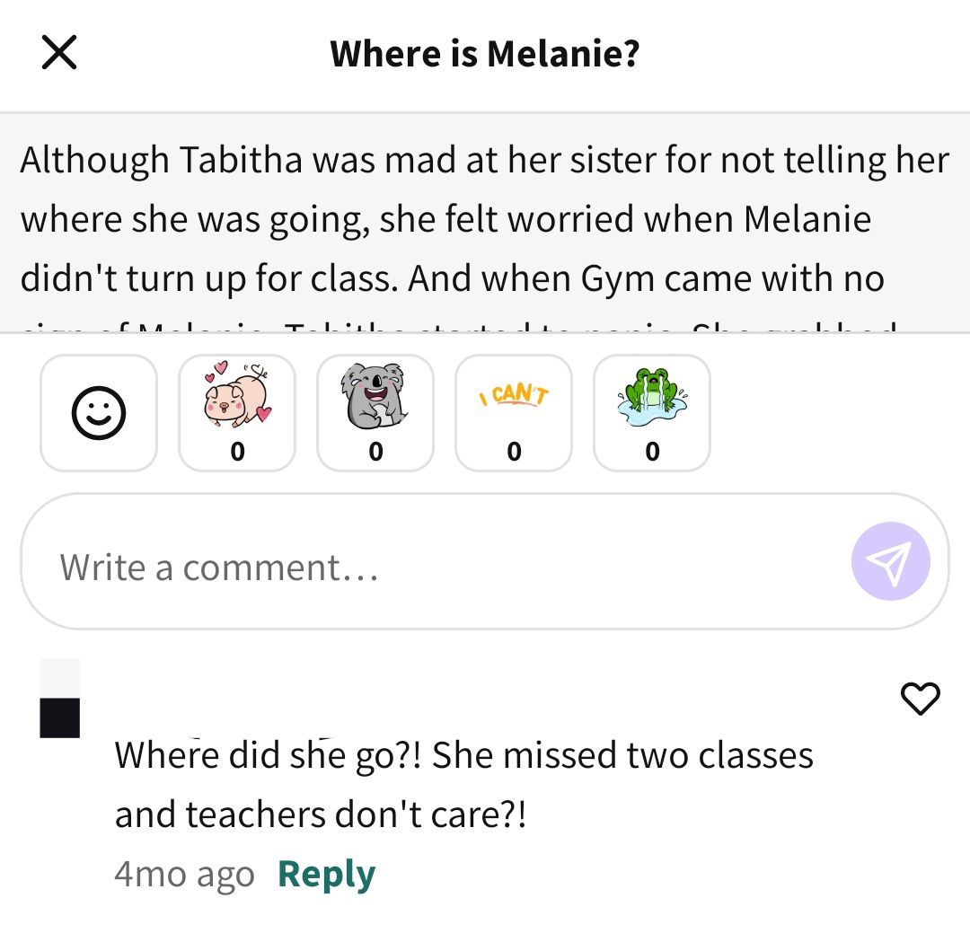Click the zero count under I CAN'T sticker
970x942 pixels.
pos(514,452)
